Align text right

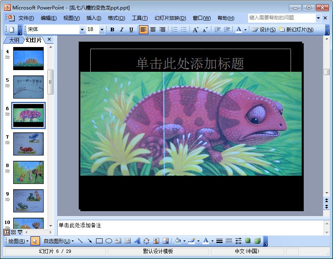pos(162,30)
